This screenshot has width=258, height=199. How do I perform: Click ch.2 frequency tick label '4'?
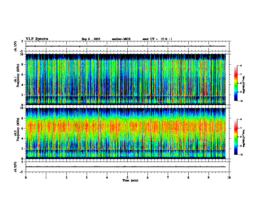[x=23, y=139]
